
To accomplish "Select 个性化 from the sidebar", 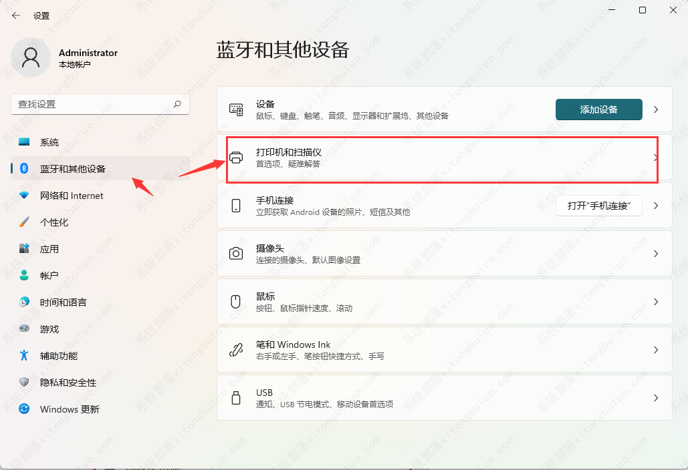I will pyautogui.click(x=54, y=222).
